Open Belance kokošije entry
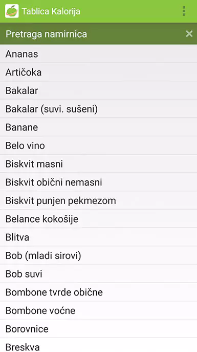This screenshot has height=352, width=197. click(x=98, y=219)
